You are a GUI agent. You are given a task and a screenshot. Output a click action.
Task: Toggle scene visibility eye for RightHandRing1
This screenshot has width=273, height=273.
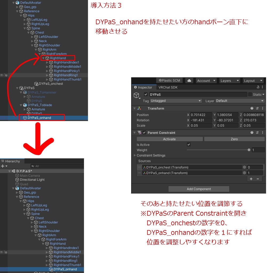(x=2, y=75)
